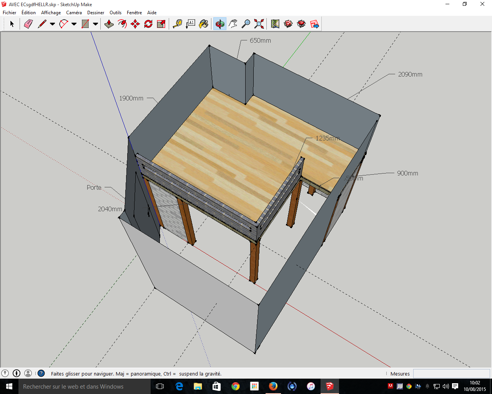Choose the Move tool
Screen dimensions: 492x394
(135, 24)
